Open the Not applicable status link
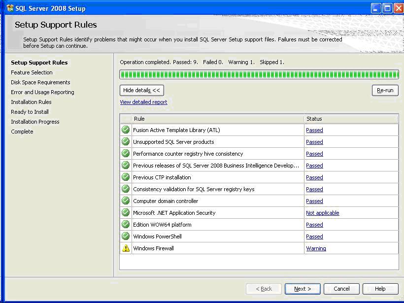Screen dimensions: 404x303 (x=322, y=213)
